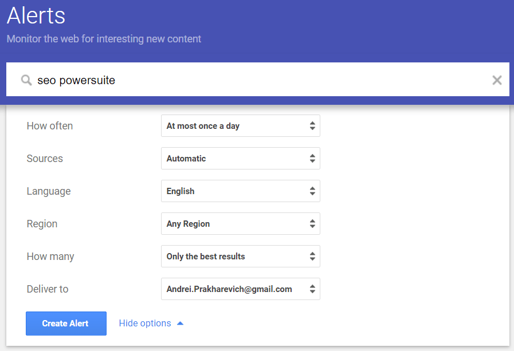Click the Language selector arrows icon

tap(312, 191)
